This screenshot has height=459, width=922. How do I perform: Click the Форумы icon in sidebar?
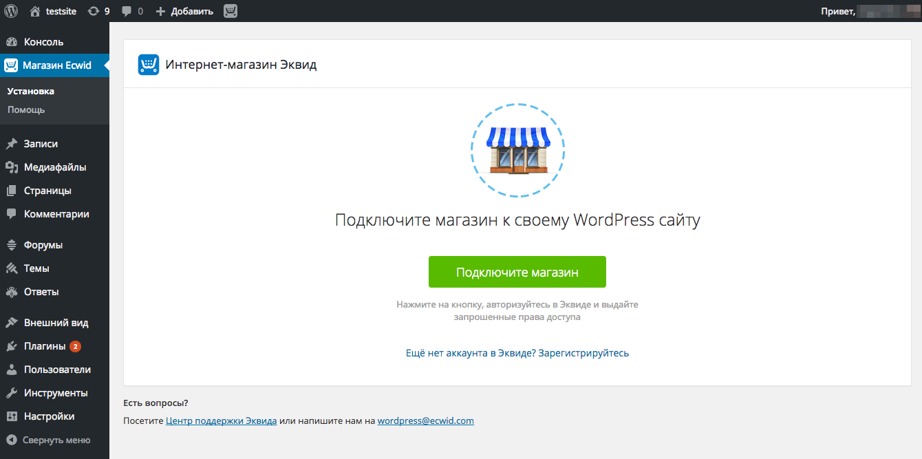[x=11, y=245]
